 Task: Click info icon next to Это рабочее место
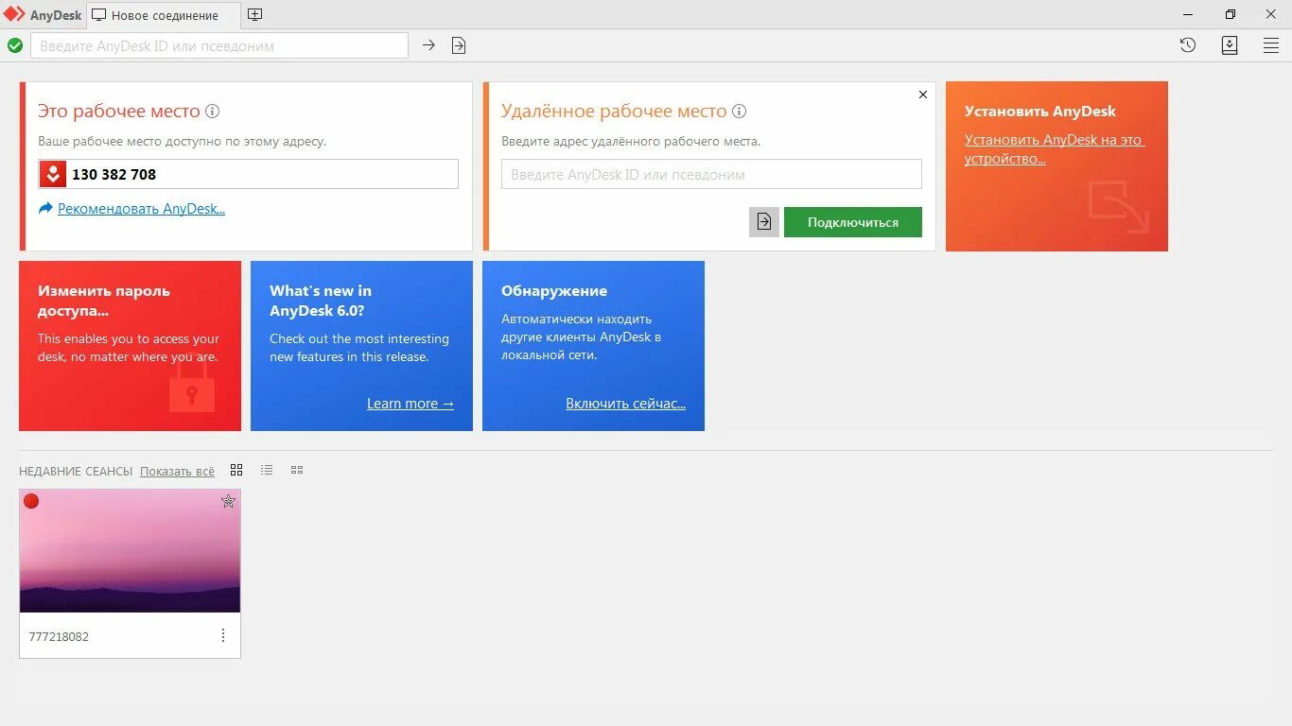[213, 112]
